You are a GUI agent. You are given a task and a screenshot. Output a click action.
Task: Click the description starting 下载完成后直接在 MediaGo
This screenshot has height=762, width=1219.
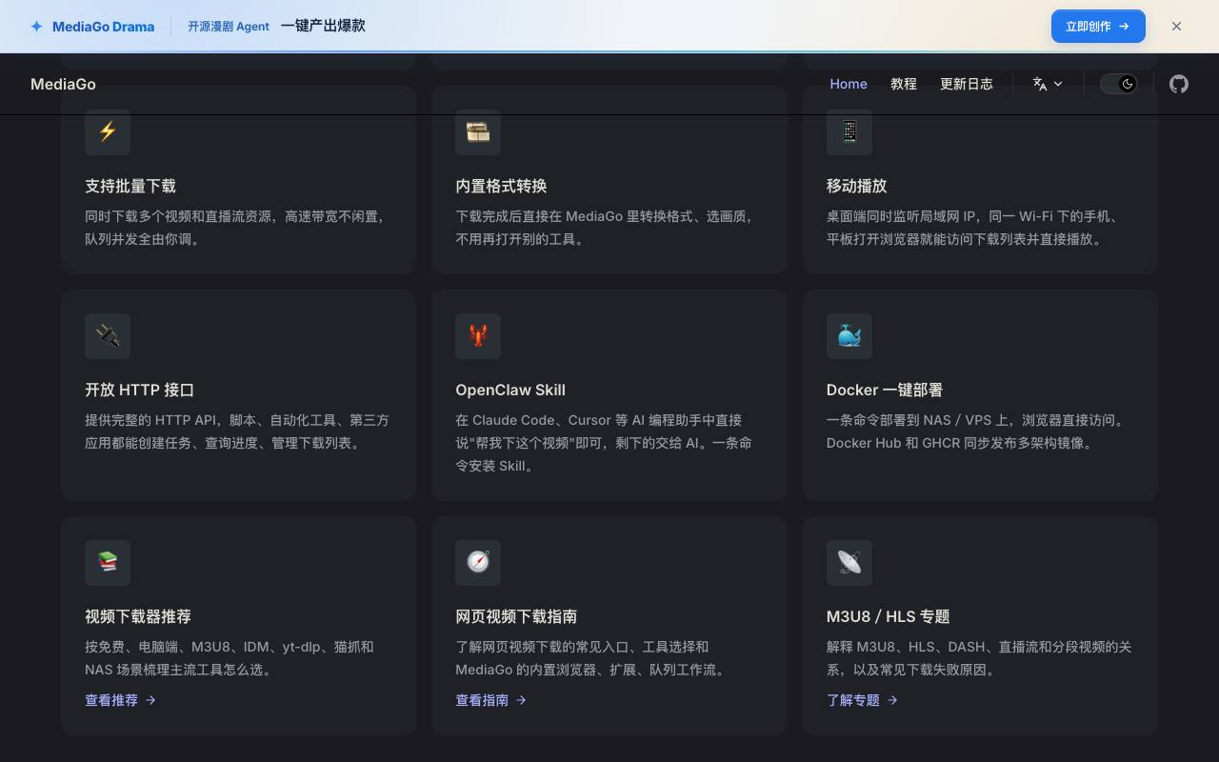pos(607,228)
